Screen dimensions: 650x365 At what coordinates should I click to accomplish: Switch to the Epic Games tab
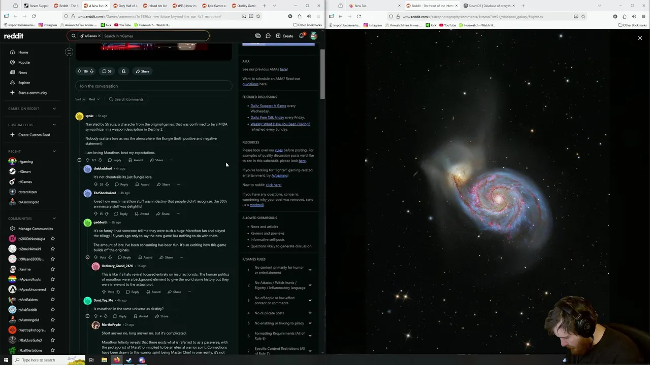click(x=214, y=6)
